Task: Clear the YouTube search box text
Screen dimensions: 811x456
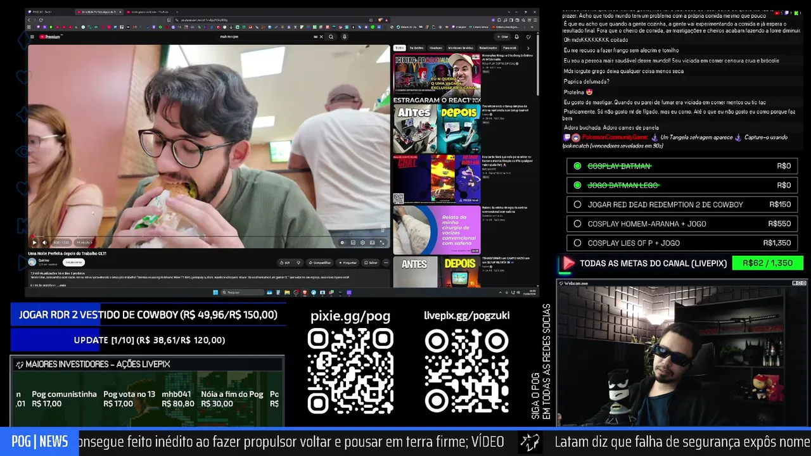Action: pyautogui.click(x=321, y=37)
